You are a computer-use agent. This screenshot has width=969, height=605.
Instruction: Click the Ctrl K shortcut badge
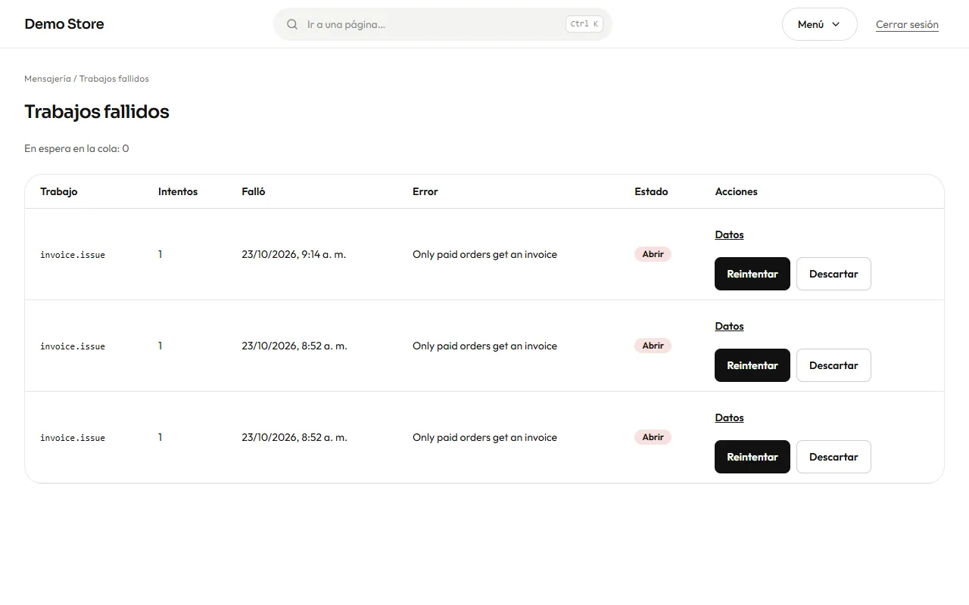coord(584,24)
